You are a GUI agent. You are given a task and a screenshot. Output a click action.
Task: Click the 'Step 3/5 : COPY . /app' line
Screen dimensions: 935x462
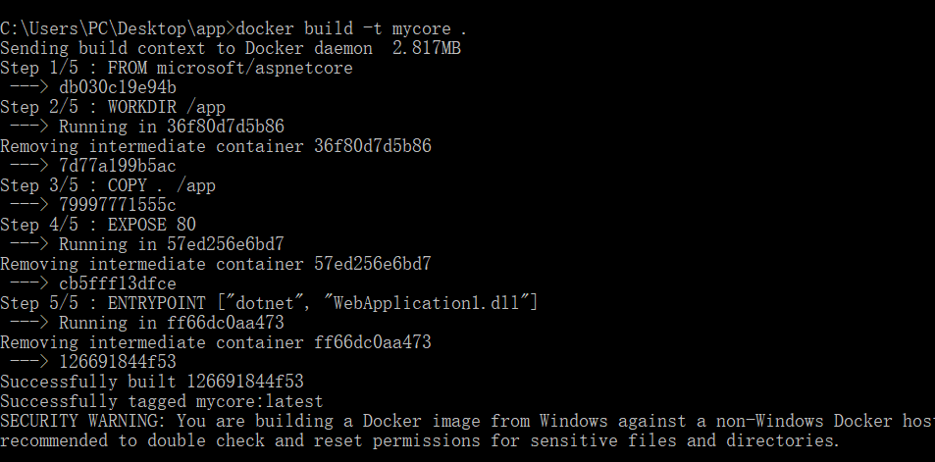click(x=108, y=185)
